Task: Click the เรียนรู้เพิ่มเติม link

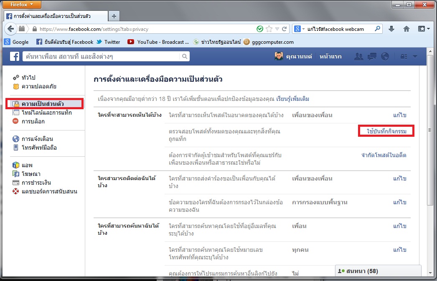Action: click(x=292, y=99)
